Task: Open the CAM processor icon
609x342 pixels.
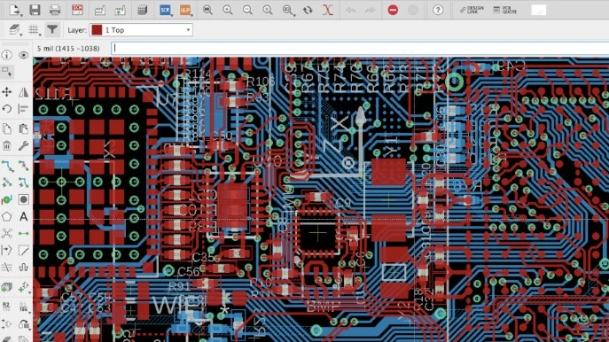Action: pos(100,10)
